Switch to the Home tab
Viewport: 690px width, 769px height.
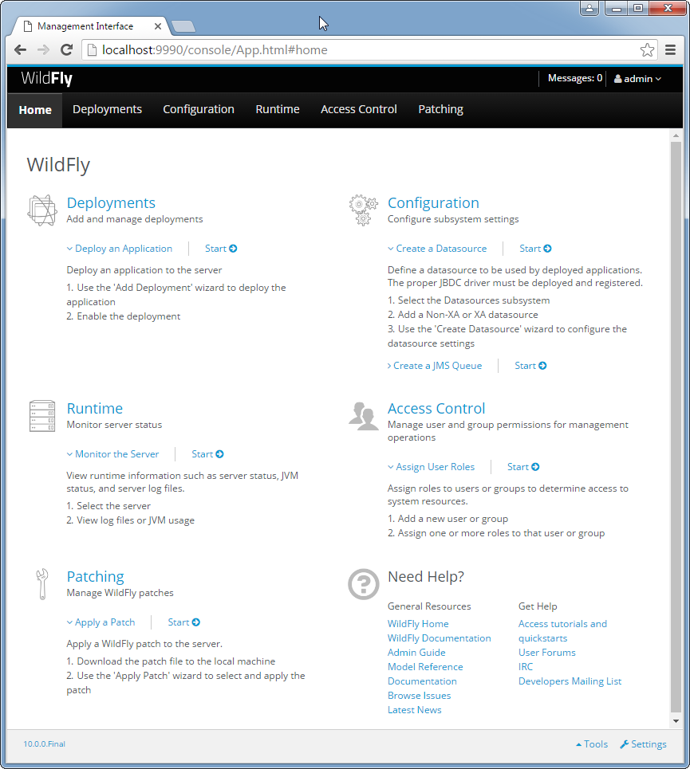click(x=35, y=110)
